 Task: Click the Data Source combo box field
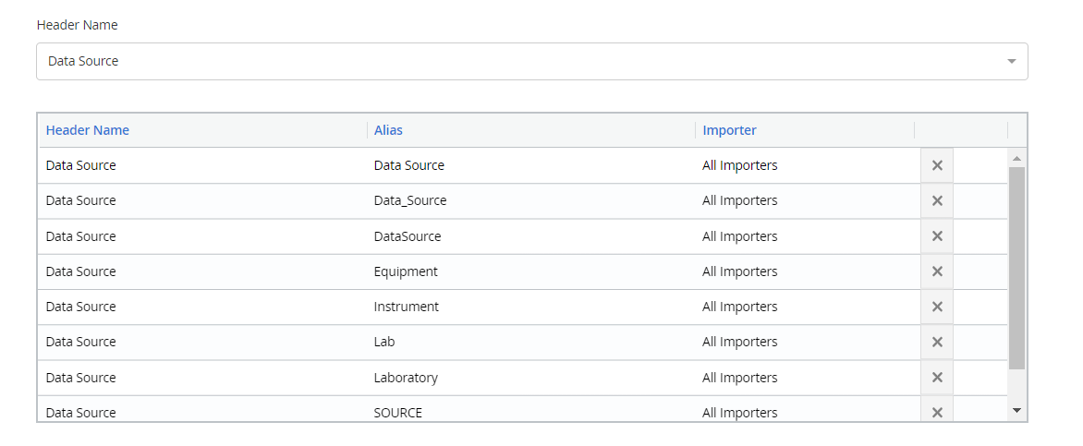(x=532, y=62)
